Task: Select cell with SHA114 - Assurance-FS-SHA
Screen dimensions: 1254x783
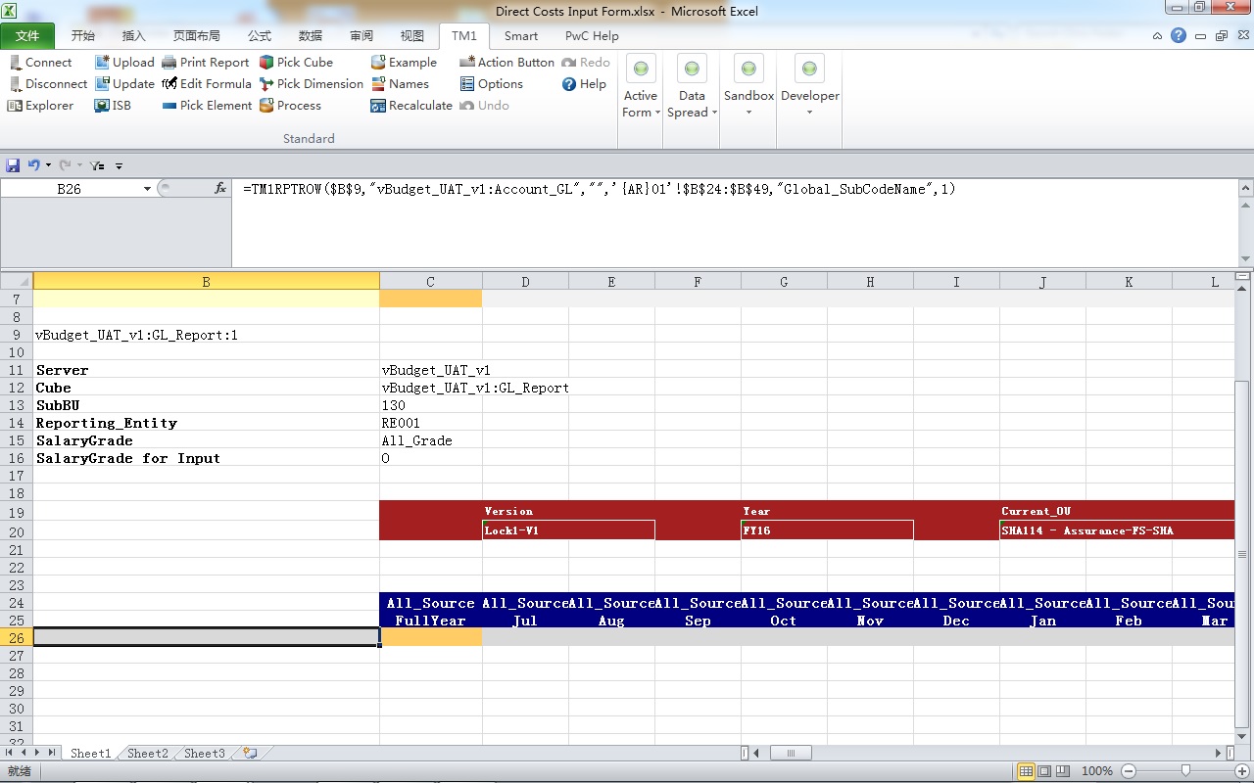Action: [x=1117, y=530]
